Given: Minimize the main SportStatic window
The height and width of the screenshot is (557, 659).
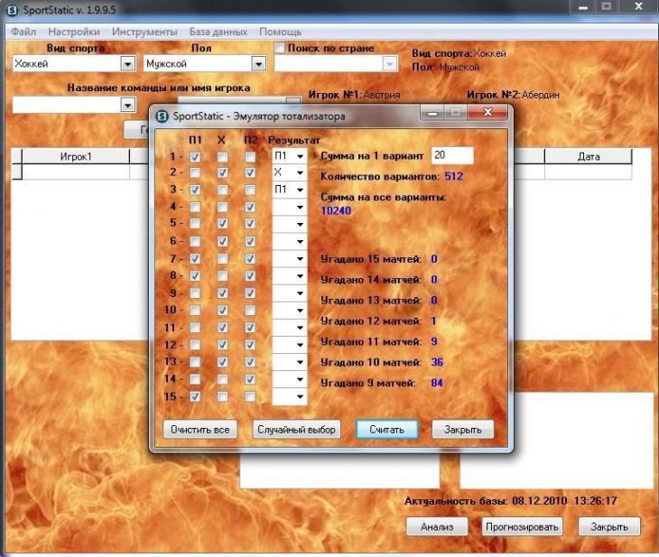Looking at the screenshot, I should 582,7.
